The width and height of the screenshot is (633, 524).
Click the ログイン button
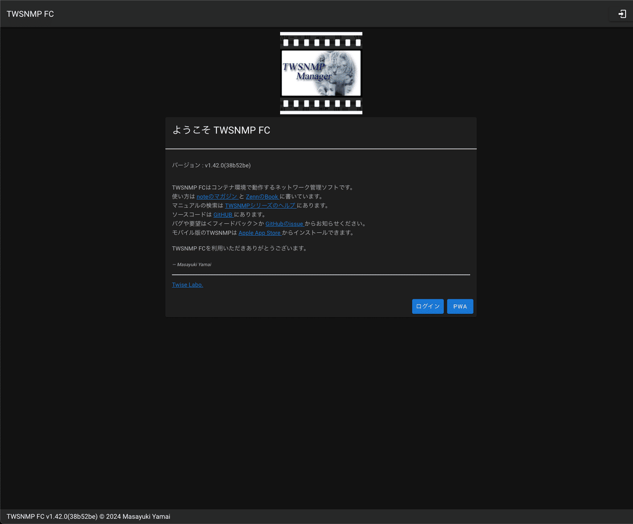[x=428, y=307]
